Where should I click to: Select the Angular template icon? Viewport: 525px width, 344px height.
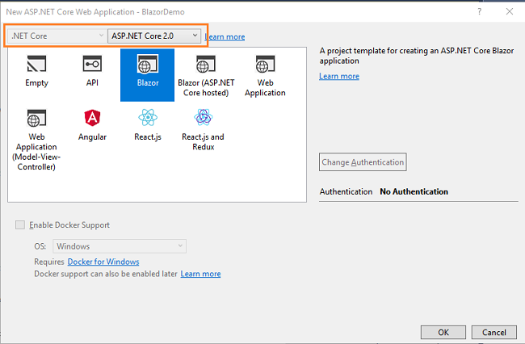pyautogui.click(x=92, y=118)
